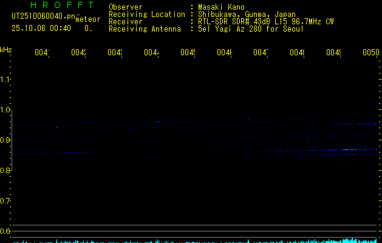Click the 0042 time marker

(78, 52)
